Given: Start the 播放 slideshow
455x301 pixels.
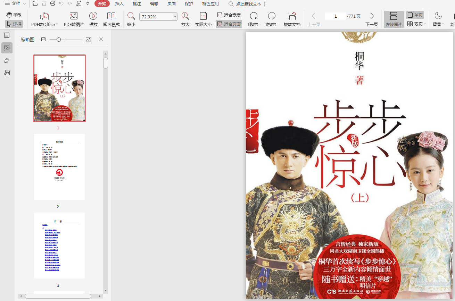Looking at the screenshot, I should pos(93,19).
